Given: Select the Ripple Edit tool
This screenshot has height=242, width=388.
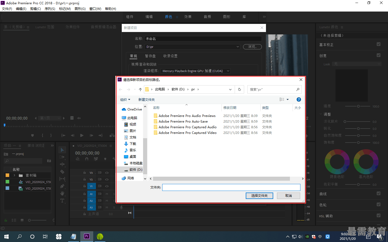Looking at the screenshot, I should (x=62, y=164).
